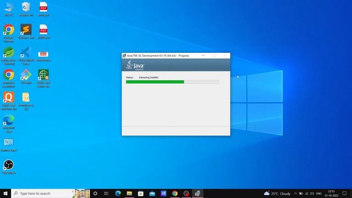
Task: Open the 25°C Cloudy weather widget
Action: pos(277,193)
